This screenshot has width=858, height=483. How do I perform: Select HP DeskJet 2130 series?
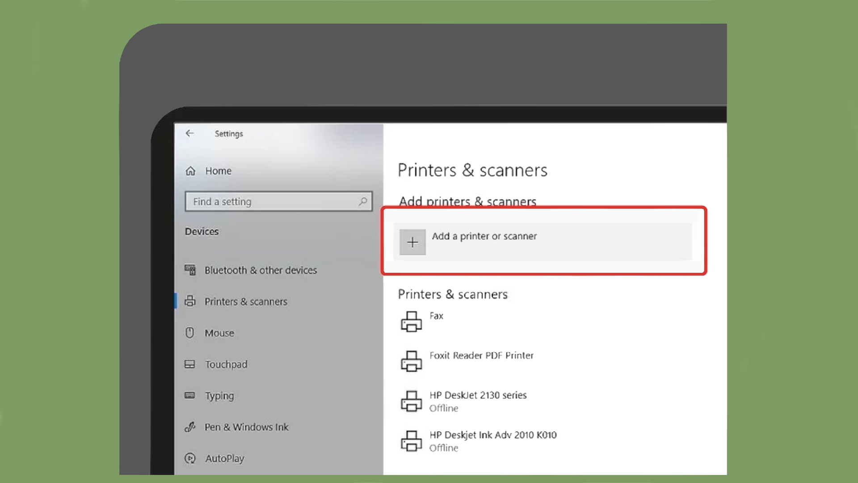point(478,395)
